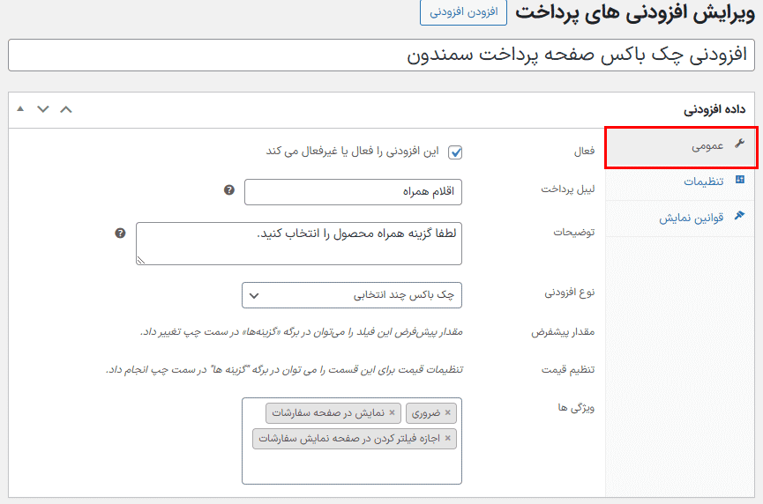Click the افزودن افزودنی button
Viewport: 763px width, 504px height.
[463, 11]
